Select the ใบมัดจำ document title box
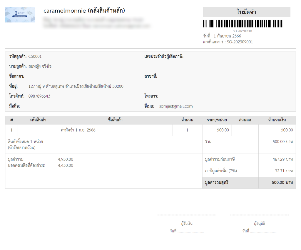The height and width of the screenshot is (250, 301). pos(246,12)
